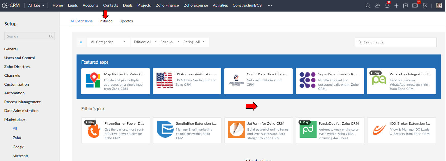Click the JotForm pencil app icon
Screen dimensions: 446x161
[237, 129]
